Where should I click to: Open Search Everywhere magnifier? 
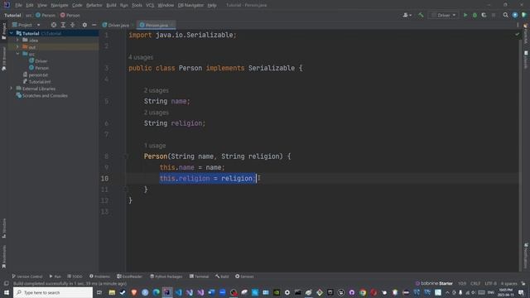coord(506,15)
